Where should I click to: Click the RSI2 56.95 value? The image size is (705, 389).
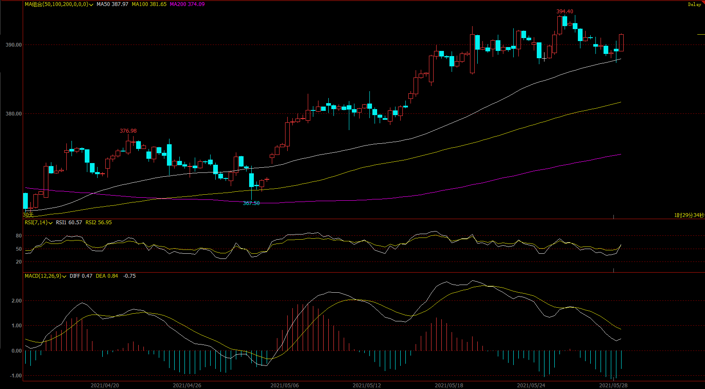[98, 223]
